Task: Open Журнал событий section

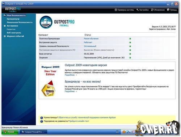Action: click(15, 36)
